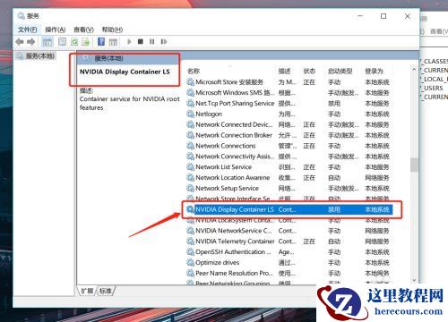Click 禁用 startup type of NVIDIA Display Container LS
Image resolution: width=448 pixels, height=322 pixels.
(334, 209)
